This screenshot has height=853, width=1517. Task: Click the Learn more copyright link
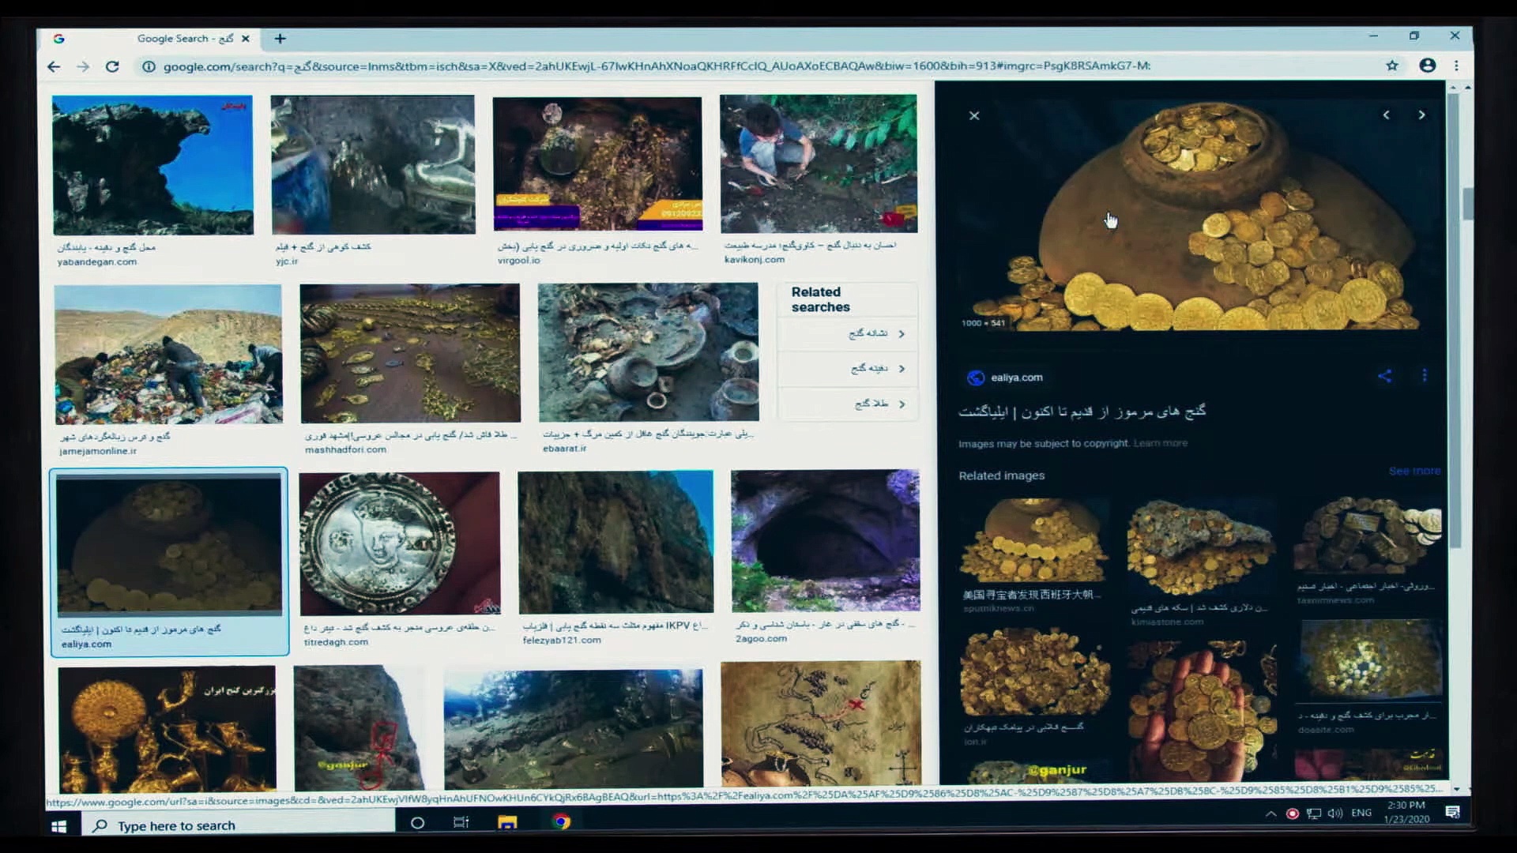(x=1160, y=443)
